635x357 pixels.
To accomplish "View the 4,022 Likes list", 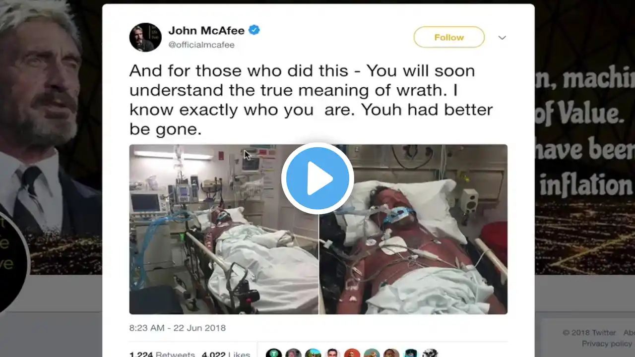I will [226, 354].
